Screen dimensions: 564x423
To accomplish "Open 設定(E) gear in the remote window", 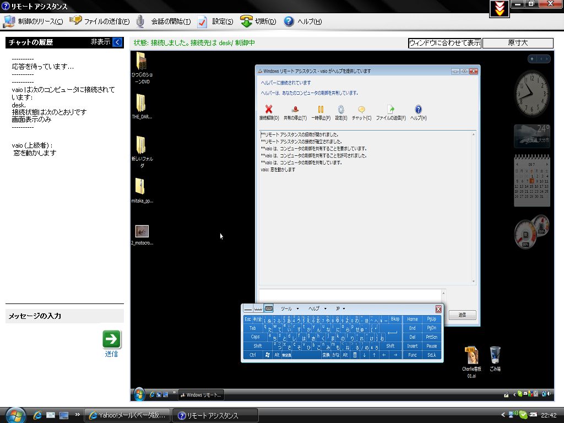I will point(341,112).
